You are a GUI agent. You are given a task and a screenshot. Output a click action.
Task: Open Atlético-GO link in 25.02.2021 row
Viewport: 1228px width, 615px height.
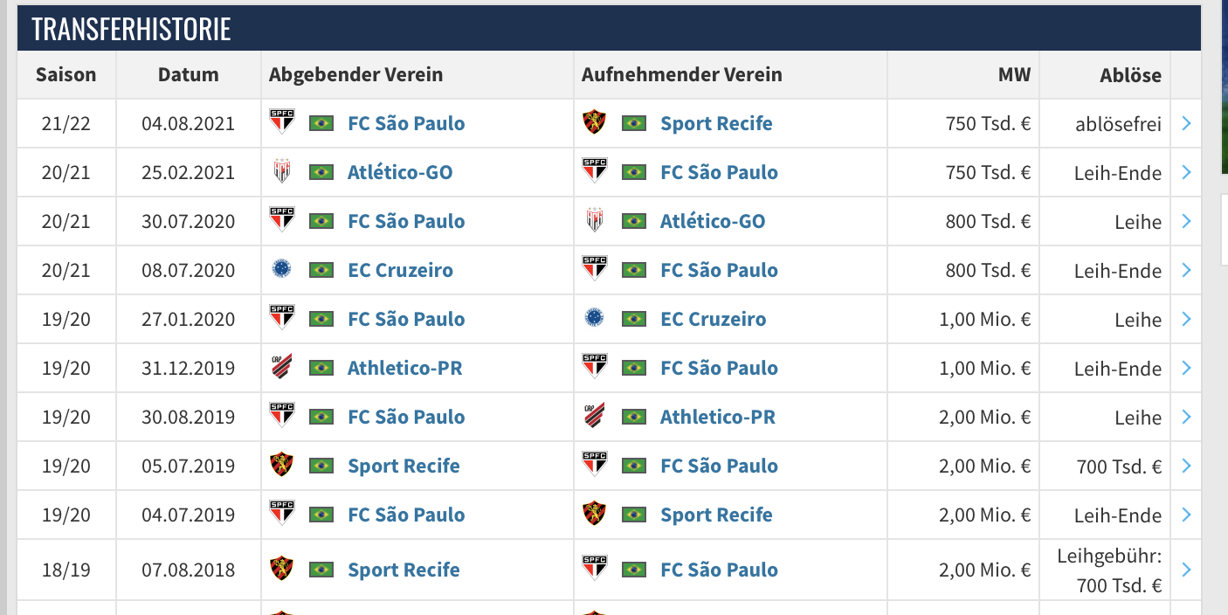400,172
